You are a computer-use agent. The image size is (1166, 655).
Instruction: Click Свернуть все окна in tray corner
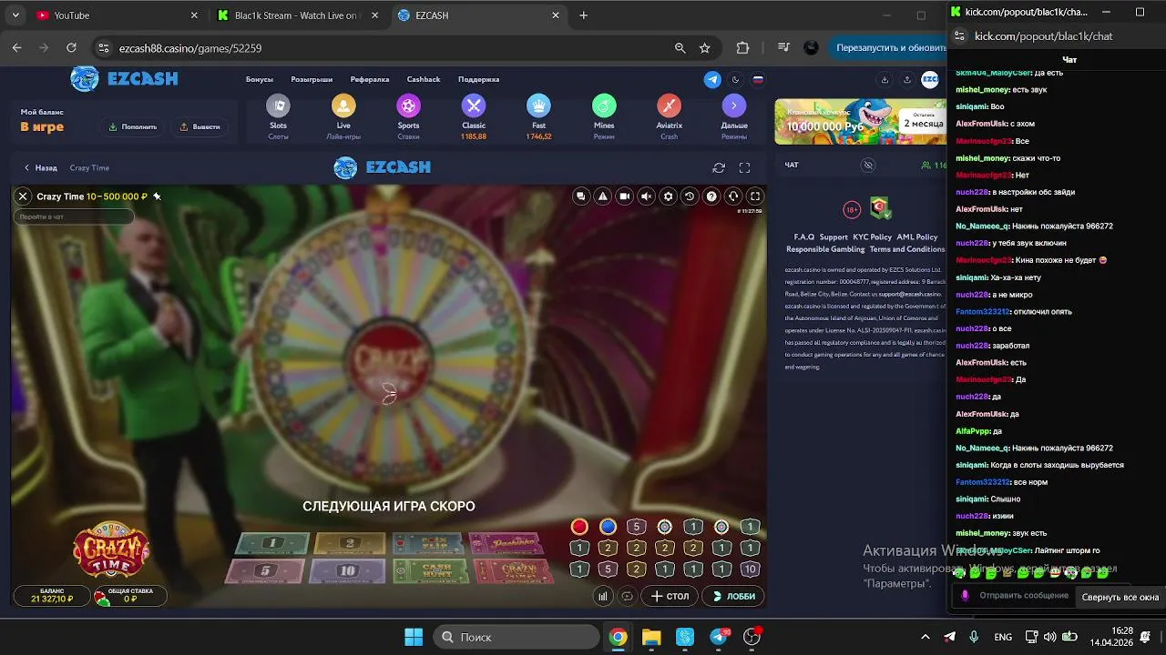(x=1120, y=597)
